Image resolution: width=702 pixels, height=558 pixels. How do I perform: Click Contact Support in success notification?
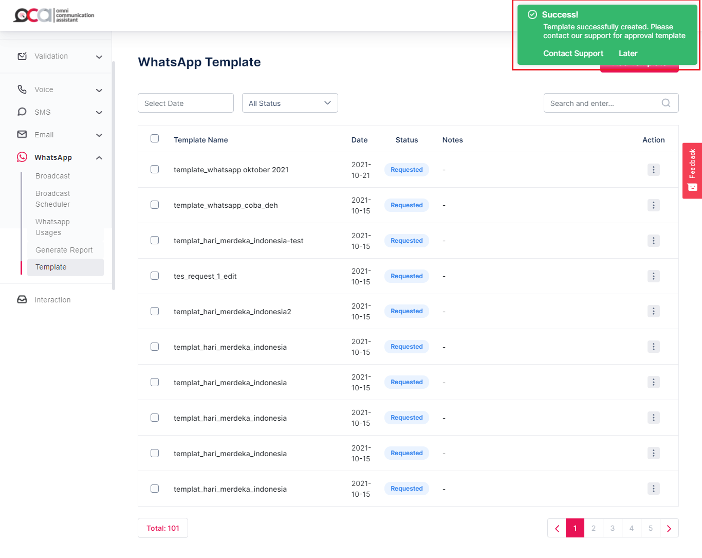(x=573, y=53)
